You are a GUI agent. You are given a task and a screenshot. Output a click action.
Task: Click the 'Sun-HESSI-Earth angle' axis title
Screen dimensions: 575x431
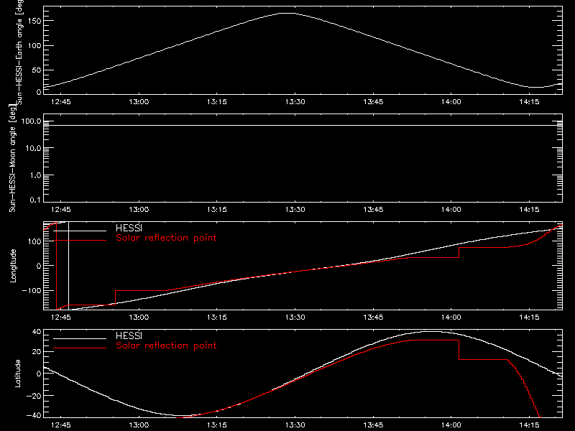19,51
